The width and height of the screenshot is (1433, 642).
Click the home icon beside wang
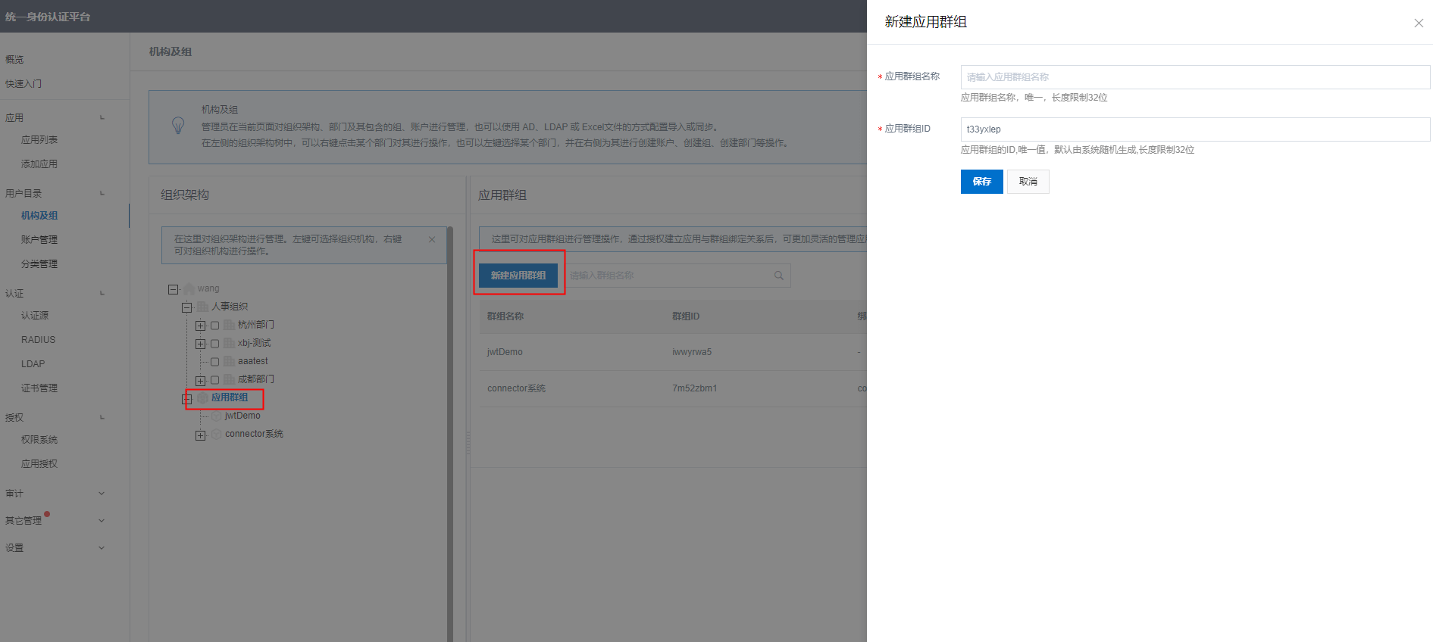point(189,288)
